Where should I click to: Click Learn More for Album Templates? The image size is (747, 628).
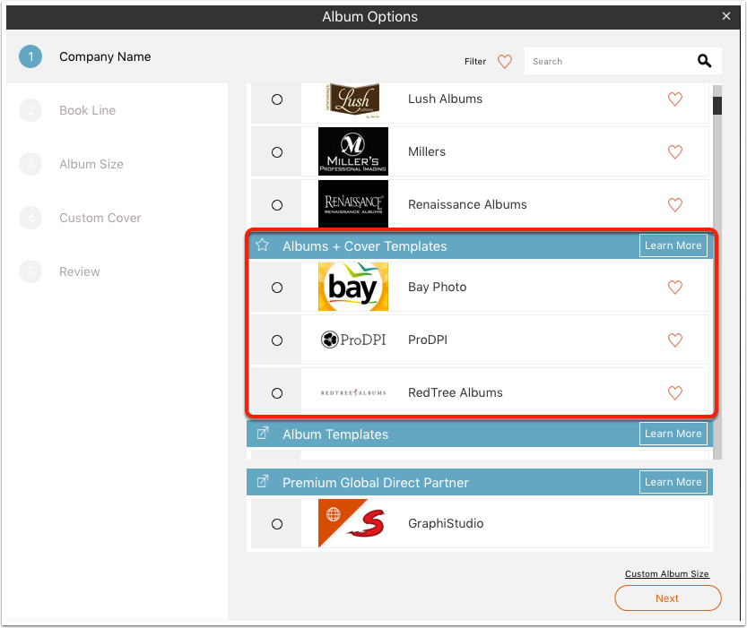click(673, 434)
